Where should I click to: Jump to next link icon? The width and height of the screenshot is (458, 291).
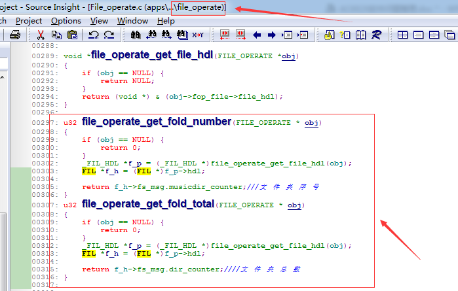click(x=240, y=35)
